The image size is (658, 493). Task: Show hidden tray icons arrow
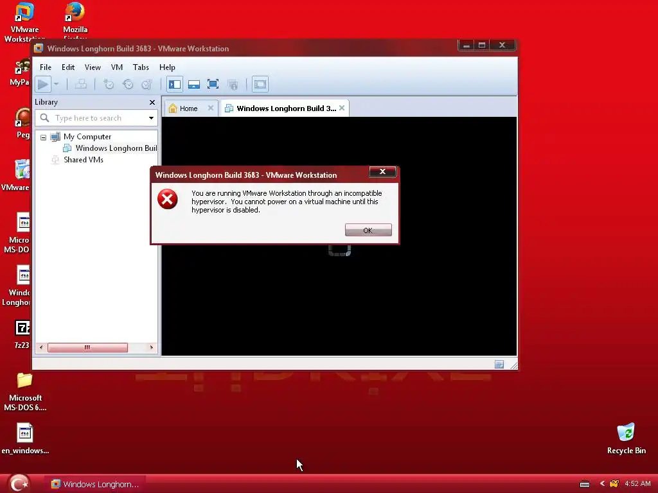pos(602,483)
